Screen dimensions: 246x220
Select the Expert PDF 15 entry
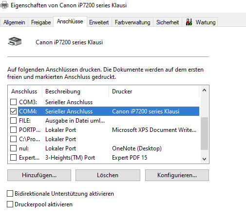pyautogui.click(x=130, y=158)
